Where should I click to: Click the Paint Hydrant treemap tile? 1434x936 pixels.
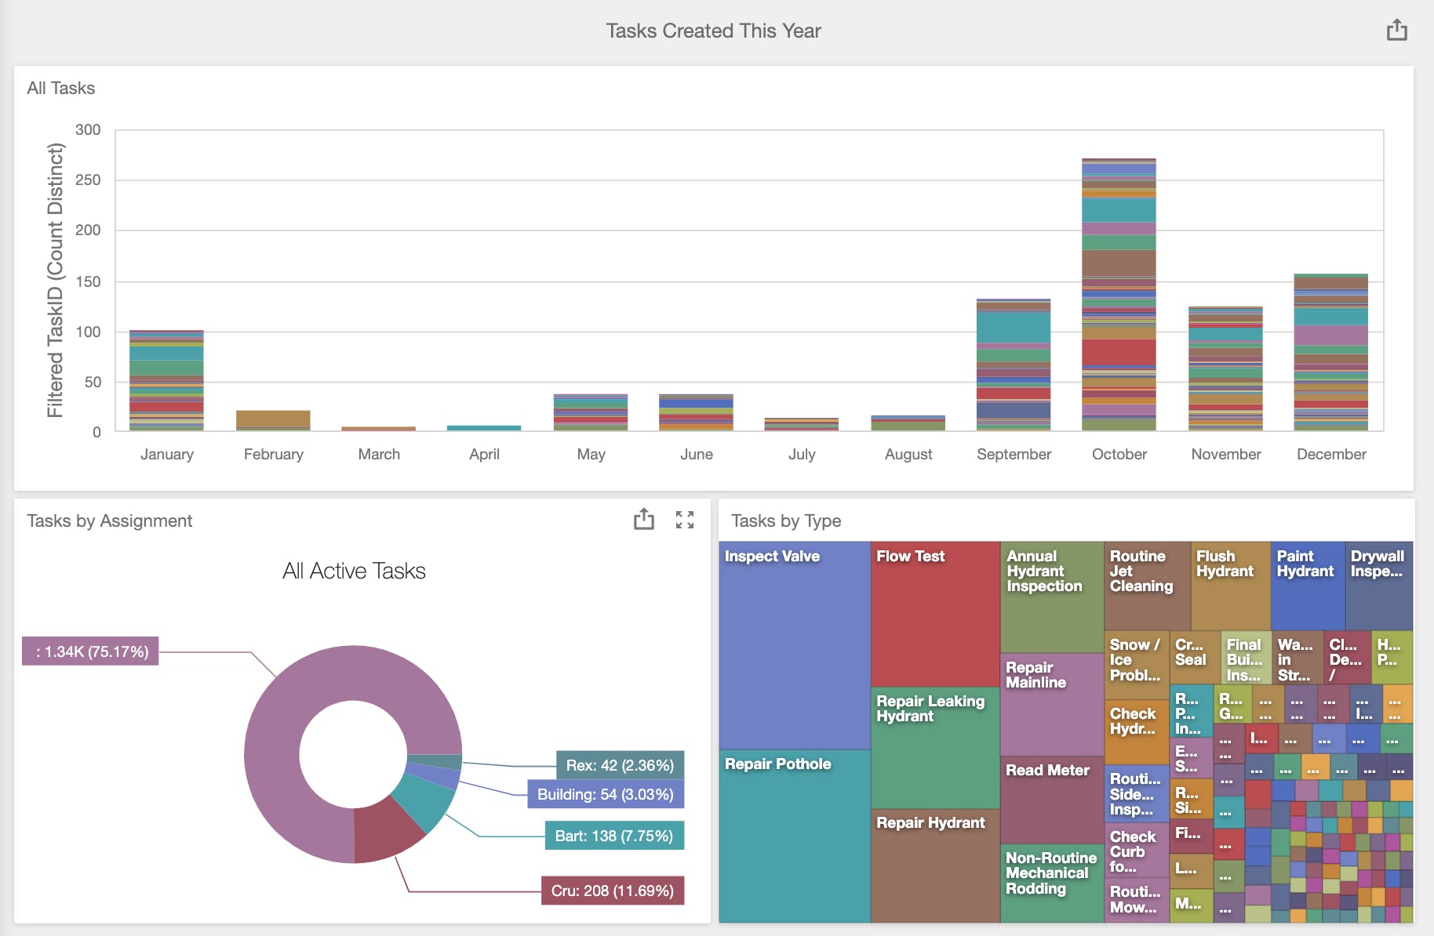pos(1308,585)
